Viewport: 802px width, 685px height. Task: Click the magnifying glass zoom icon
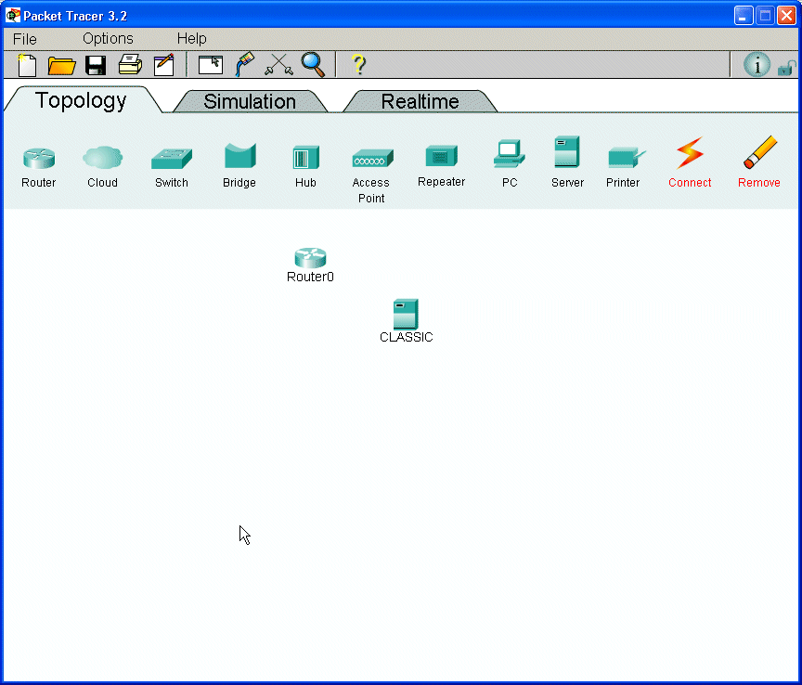(x=313, y=65)
